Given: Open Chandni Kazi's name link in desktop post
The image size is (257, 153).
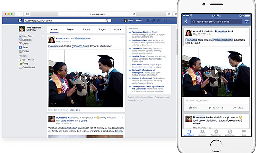Looking at the screenshot, I should (x=63, y=38).
